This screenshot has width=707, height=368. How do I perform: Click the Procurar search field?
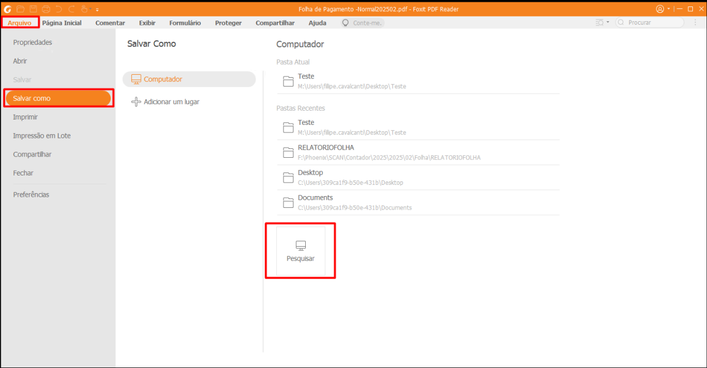[x=650, y=22]
